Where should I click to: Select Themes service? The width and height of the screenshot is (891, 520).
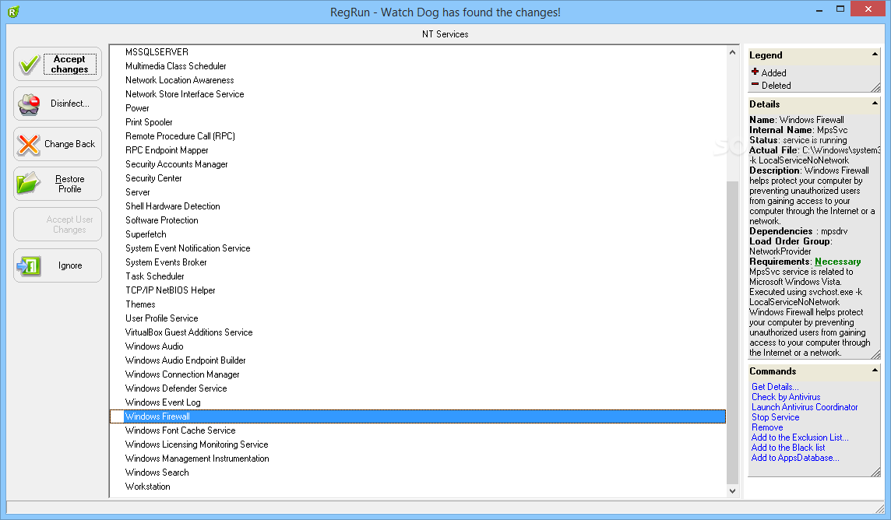click(139, 304)
